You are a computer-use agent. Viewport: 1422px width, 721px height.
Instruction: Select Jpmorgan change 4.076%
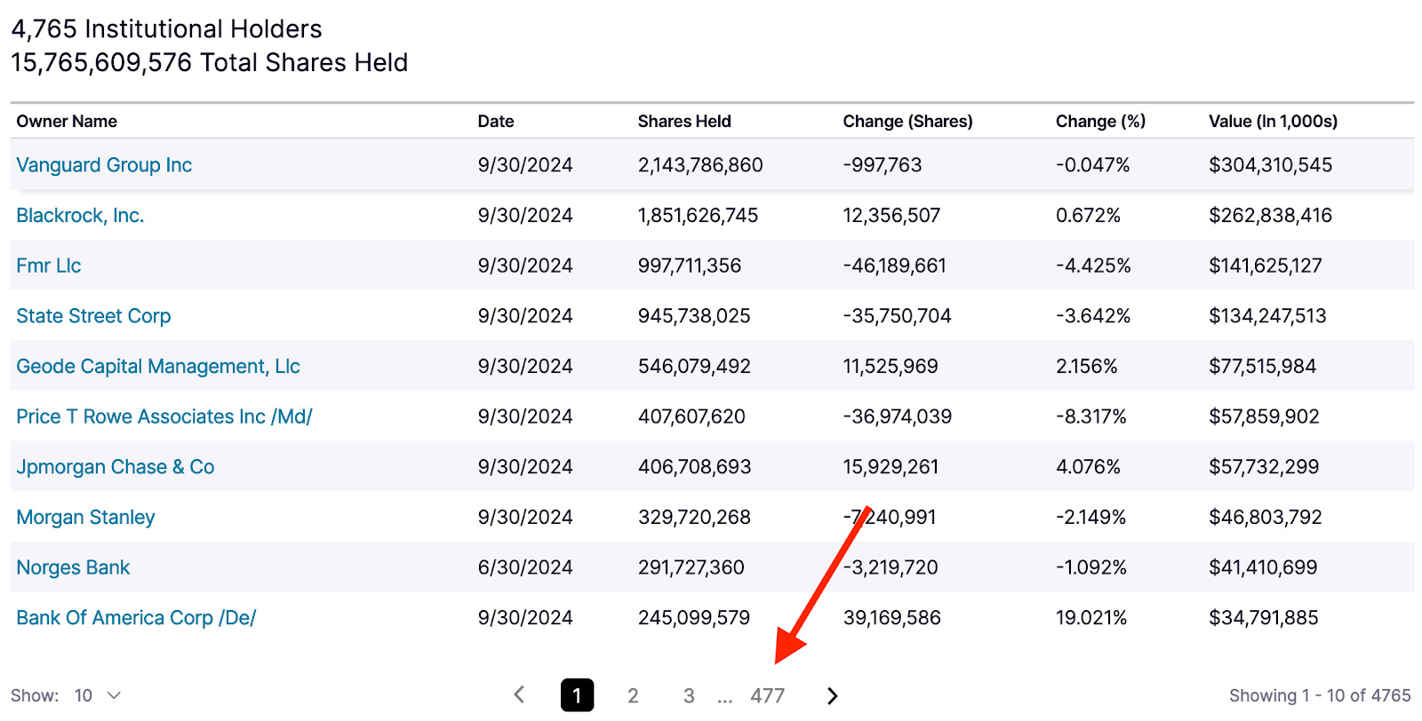tap(1088, 467)
